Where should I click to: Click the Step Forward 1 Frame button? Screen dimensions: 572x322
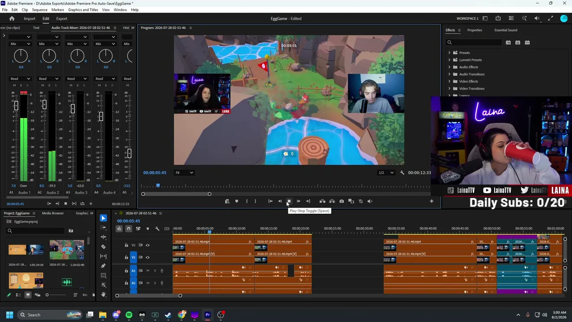pos(298,201)
